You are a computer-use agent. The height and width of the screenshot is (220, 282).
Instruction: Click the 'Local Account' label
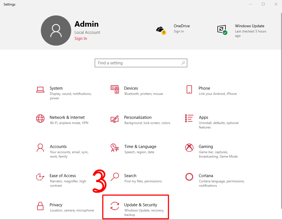87,32
